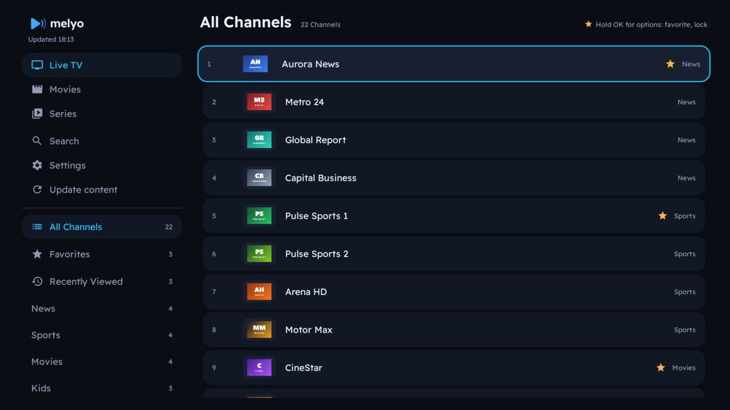Click the Capital Business CB logo
The width and height of the screenshot is (730, 410).
point(259,178)
